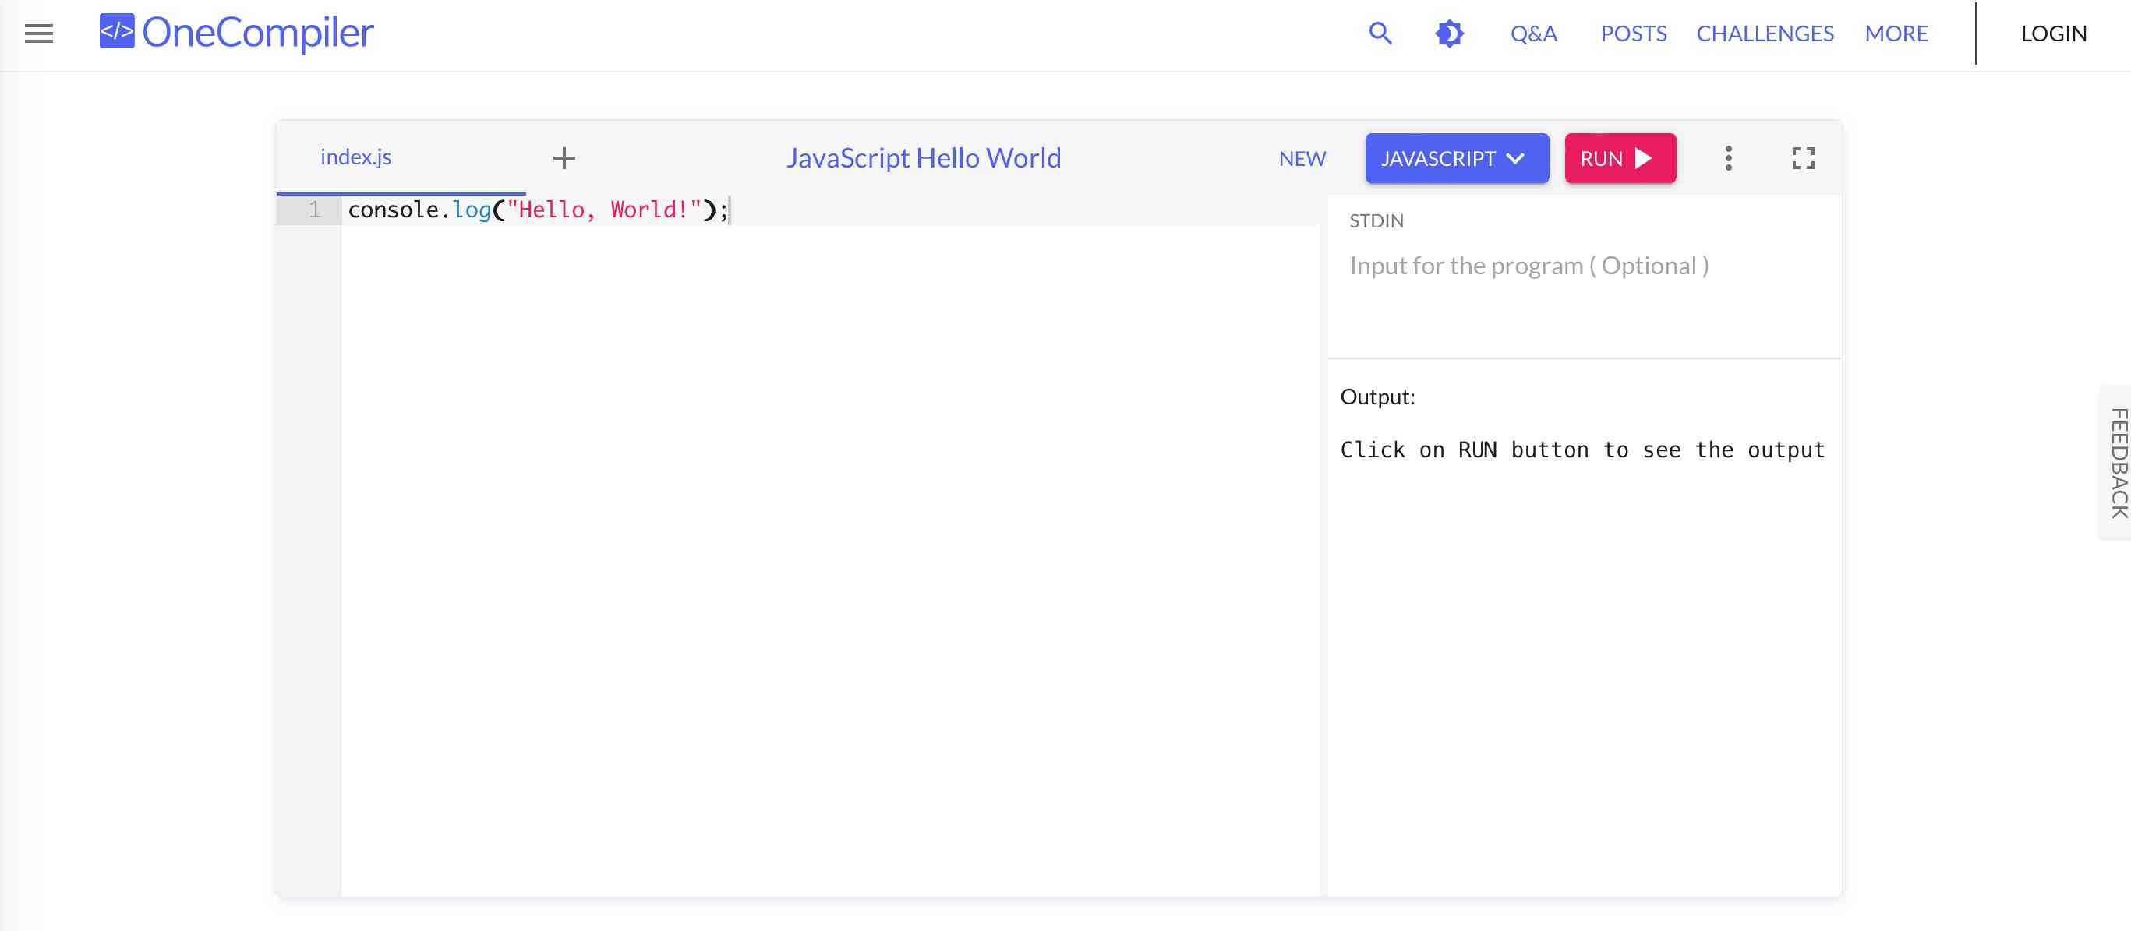
Task: Toggle dark mode theme icon
Action: click(1448, 33)
